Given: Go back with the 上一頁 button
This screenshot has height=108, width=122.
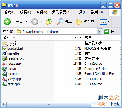Looking at the screenshot, I should coord(13,22).
